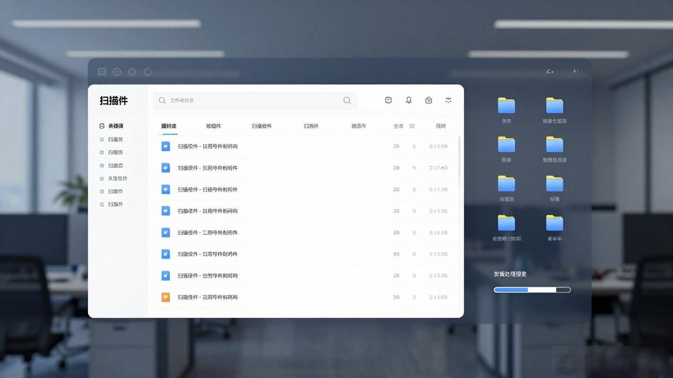Open the envelope inbox icon in header
673x378 pixels.
click(429, 100)
